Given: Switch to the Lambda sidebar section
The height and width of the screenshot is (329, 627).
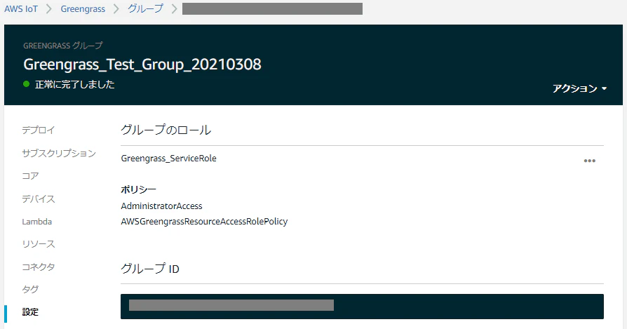Looking at the screenshot, I should [x=36, y=222].
